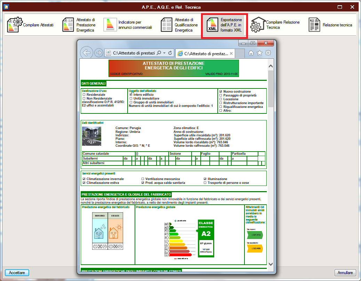Click Esportazione dell'A.P.E. in formato XML label
The height and width of the screenshot is (281, 361).
point(231,25)
